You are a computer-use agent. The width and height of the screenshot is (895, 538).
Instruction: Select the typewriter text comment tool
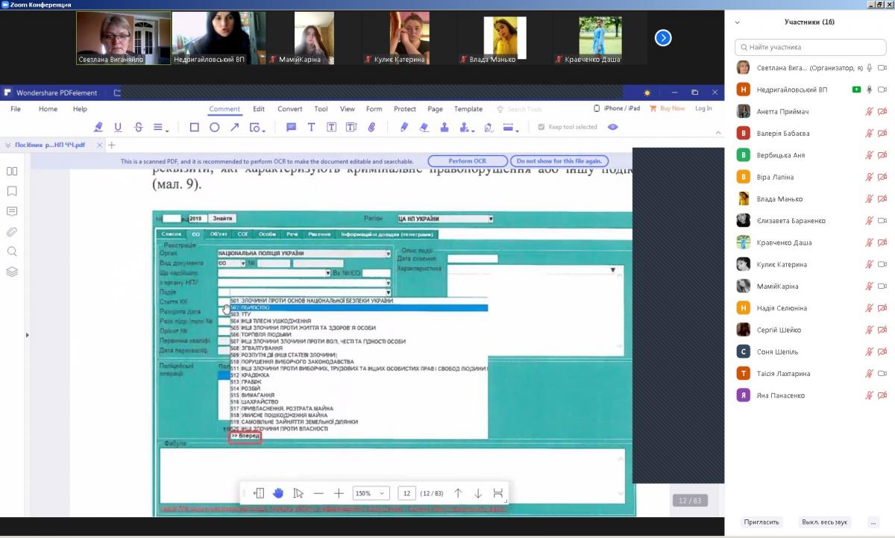pyautogui.click(x=311, y=128)
